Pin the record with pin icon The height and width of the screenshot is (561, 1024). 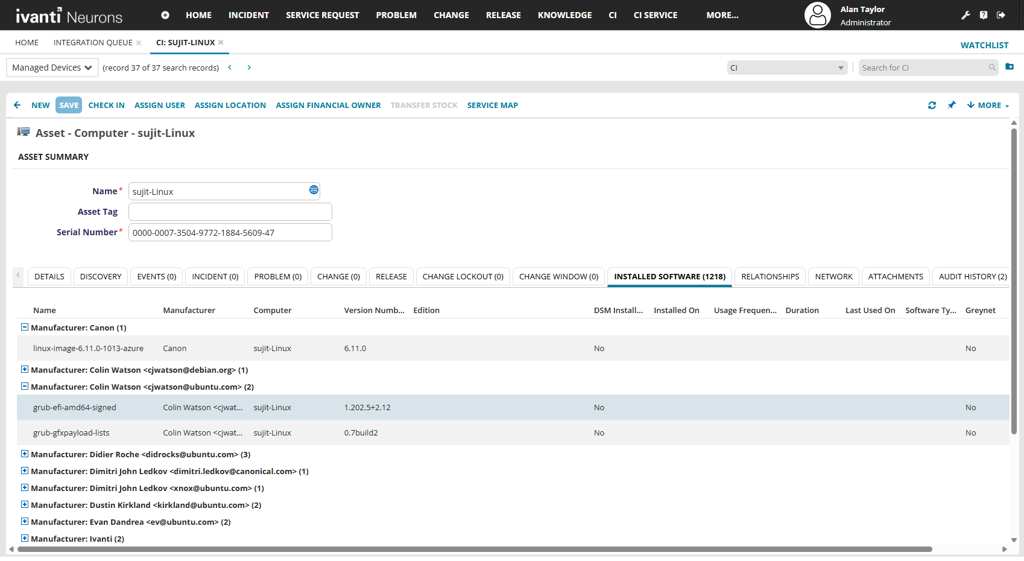pyautogui.click(x=952, y=105)
